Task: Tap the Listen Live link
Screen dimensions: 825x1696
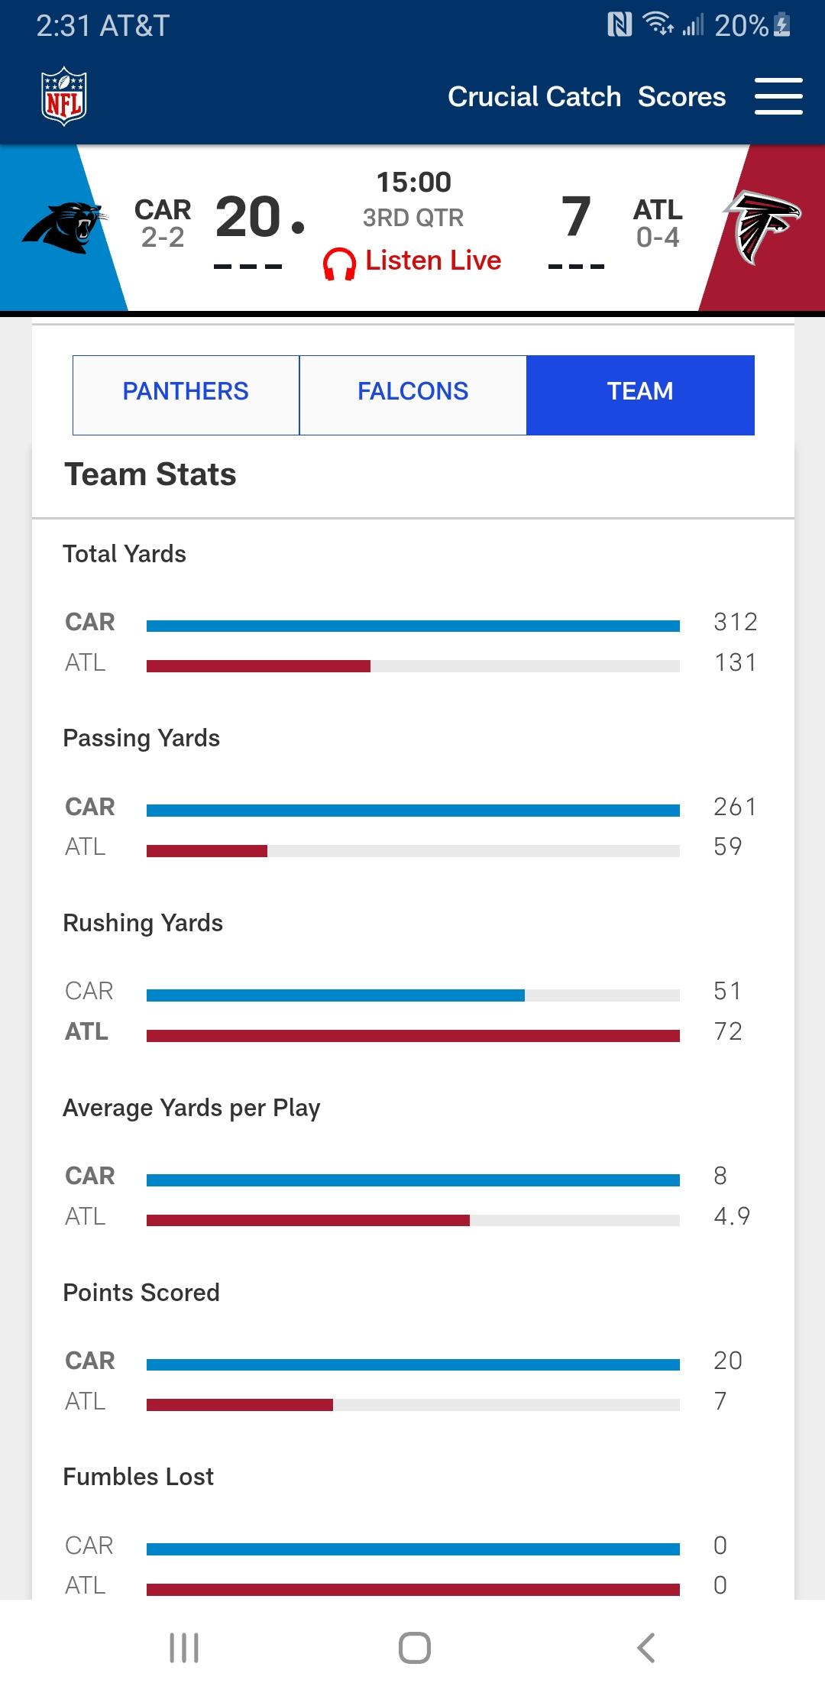Action: tap(433, 261)
